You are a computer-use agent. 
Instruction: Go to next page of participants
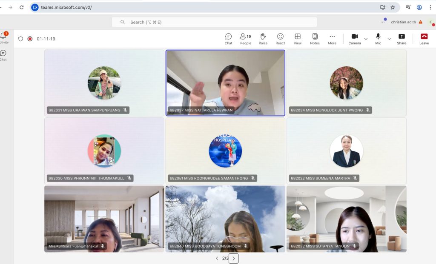pyautogui.click(x=233, y=258)
